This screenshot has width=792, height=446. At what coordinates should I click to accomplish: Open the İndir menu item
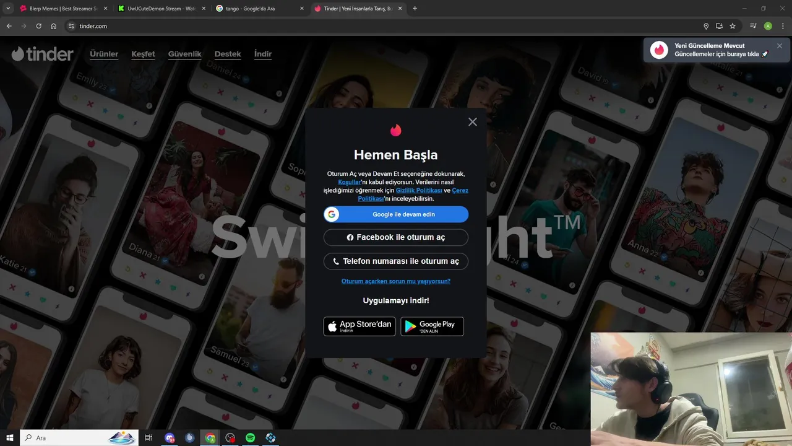tap(263, 54)
